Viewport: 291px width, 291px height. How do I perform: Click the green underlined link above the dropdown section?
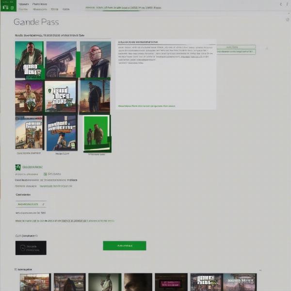click(x=56, y=186)
